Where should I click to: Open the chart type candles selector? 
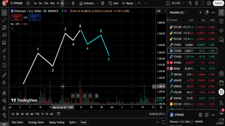point(73,3)
